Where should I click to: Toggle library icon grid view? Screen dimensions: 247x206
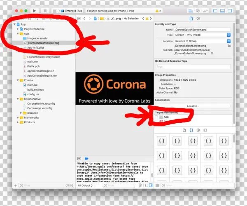tap(157, 185)
